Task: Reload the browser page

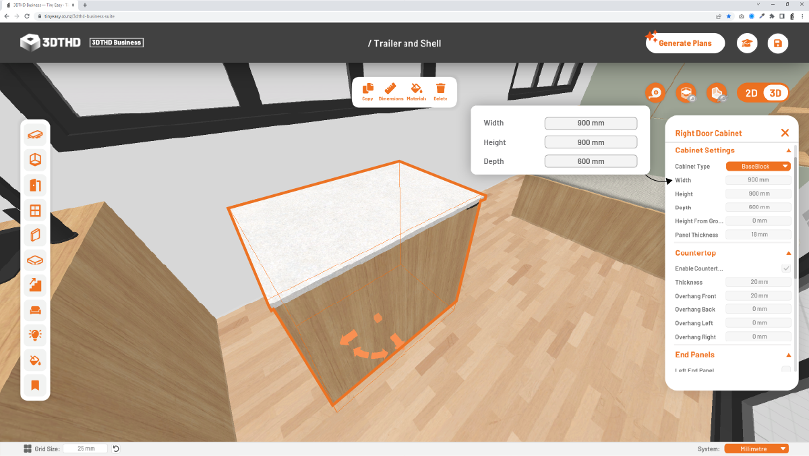Action: click(27, 16)
